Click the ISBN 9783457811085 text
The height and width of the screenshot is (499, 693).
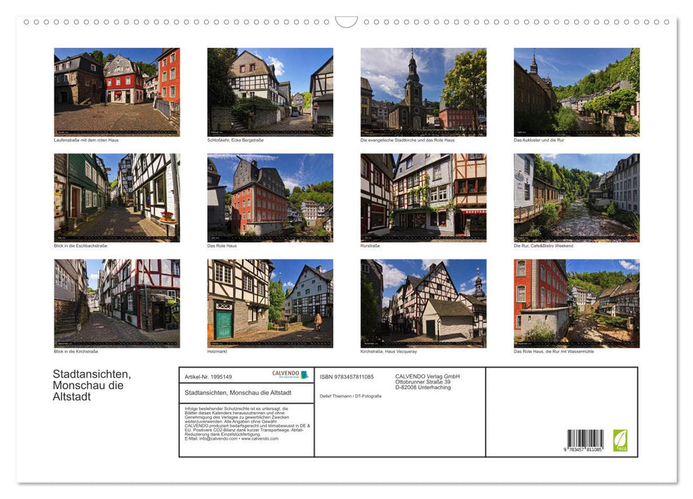click(x=348, y=376)
